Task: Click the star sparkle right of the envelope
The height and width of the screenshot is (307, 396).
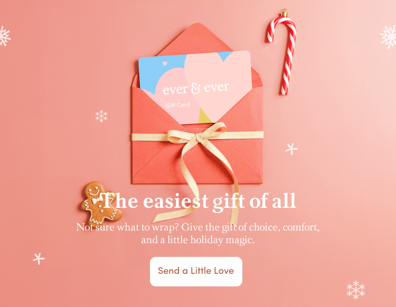Action: (x=291, y=149)
